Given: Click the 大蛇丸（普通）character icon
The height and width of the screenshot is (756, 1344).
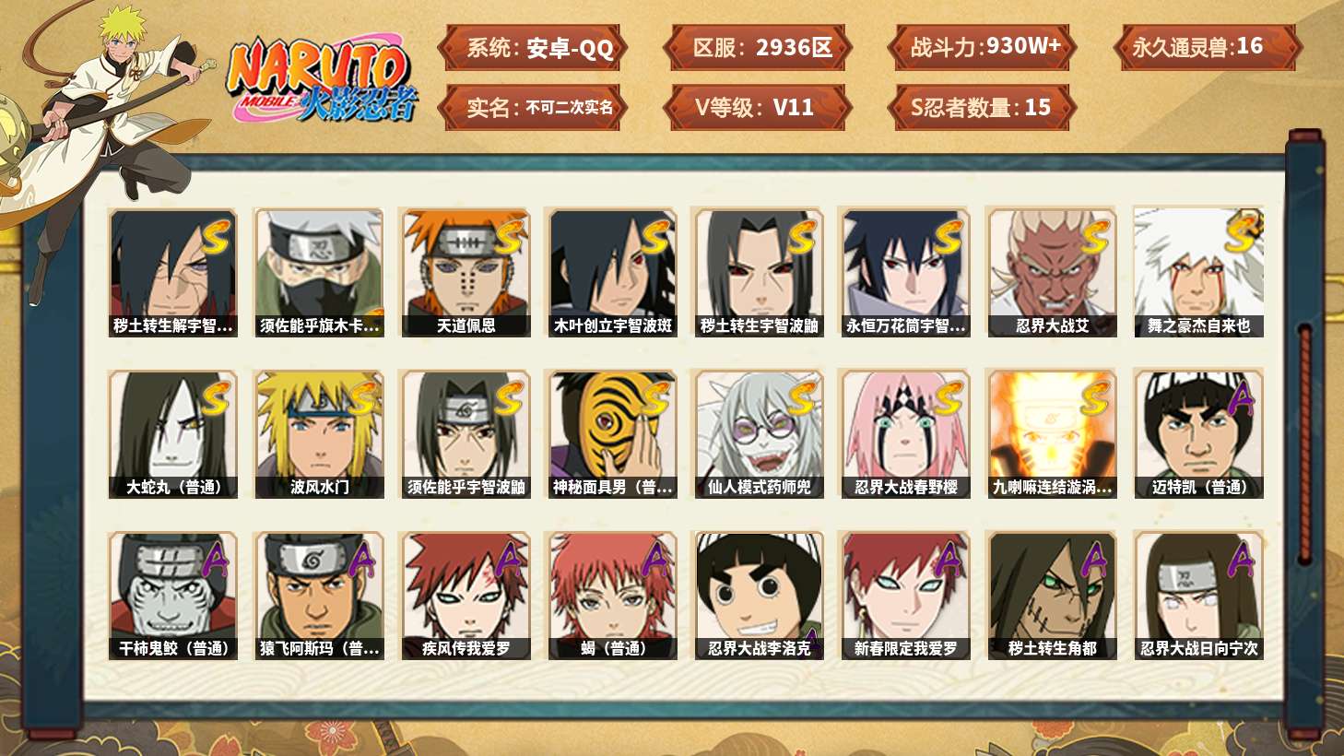Looking at the screenshot, I should coord(172,434).
